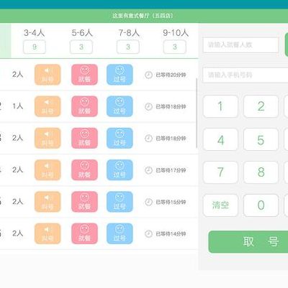Click the queue list vertical scrollbar
This screenshot has width=288, height=288.
click(197, 113)
